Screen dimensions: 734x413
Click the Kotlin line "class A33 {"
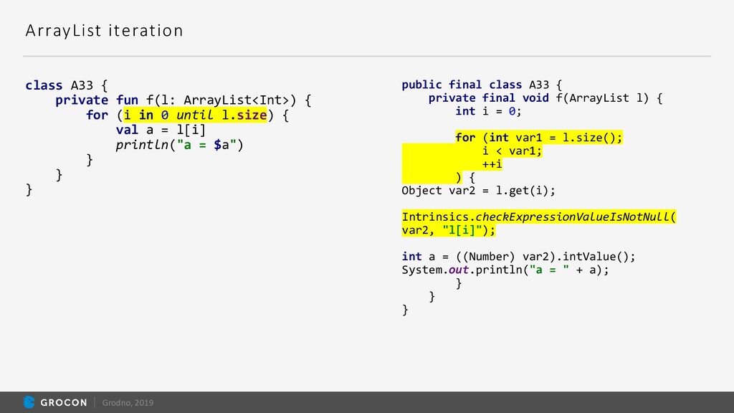tap(67, 85)
